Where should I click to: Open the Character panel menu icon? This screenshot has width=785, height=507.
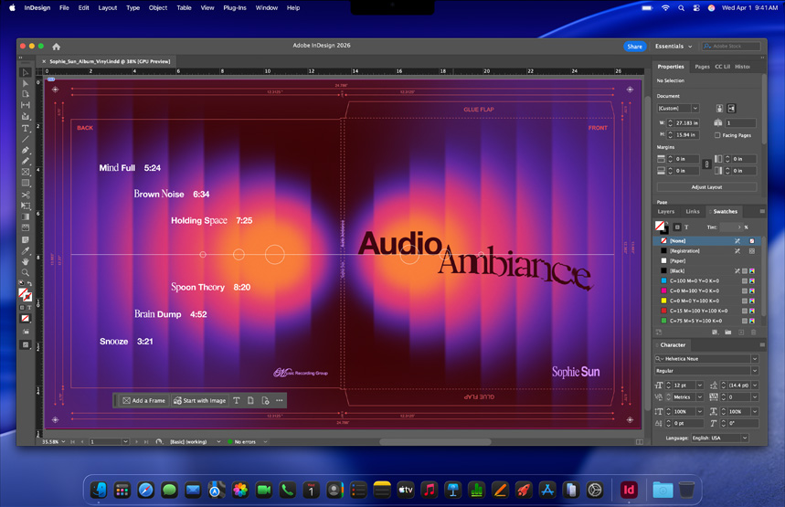click(x=761, y=345)
